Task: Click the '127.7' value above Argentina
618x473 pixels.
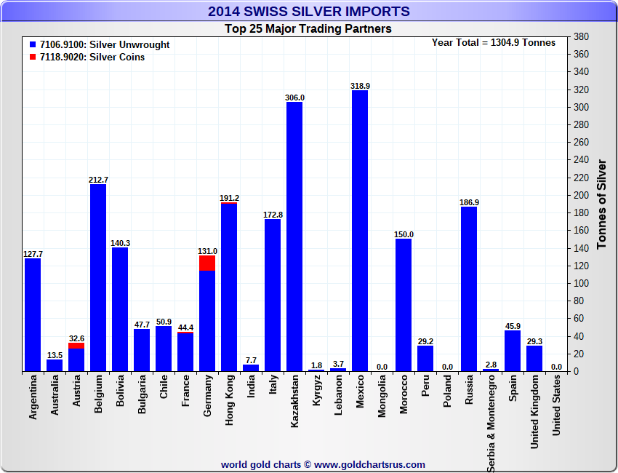Action: (x=33, y=254)
